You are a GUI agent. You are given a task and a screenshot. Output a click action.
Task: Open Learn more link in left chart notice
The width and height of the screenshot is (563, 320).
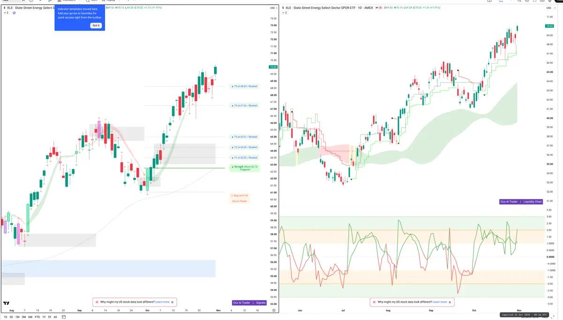[162, 302]
